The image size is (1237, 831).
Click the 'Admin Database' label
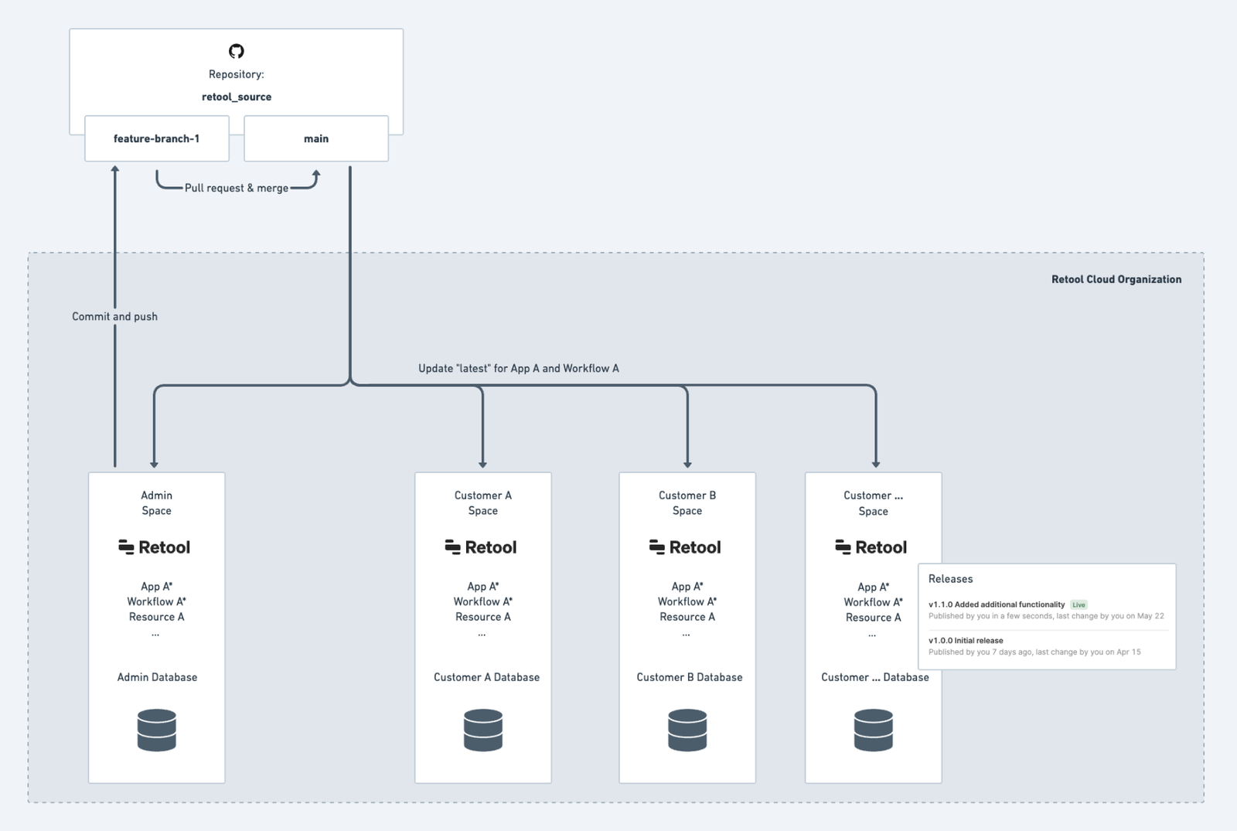click(x=157, y=677)
